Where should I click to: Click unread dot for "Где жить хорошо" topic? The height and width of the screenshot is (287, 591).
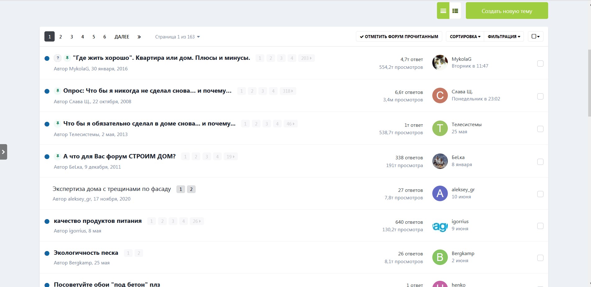click(x=47, y=58)
